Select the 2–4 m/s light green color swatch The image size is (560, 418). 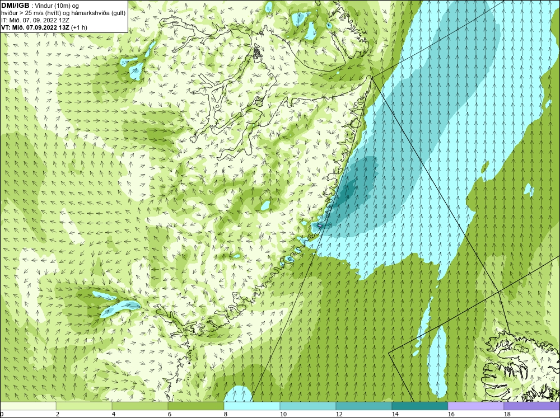[84, 406]
